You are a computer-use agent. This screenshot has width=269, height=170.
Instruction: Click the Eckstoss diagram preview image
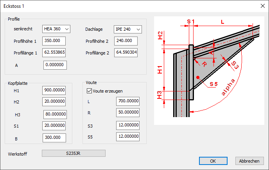pyautogui.click(x=209, y=70)
